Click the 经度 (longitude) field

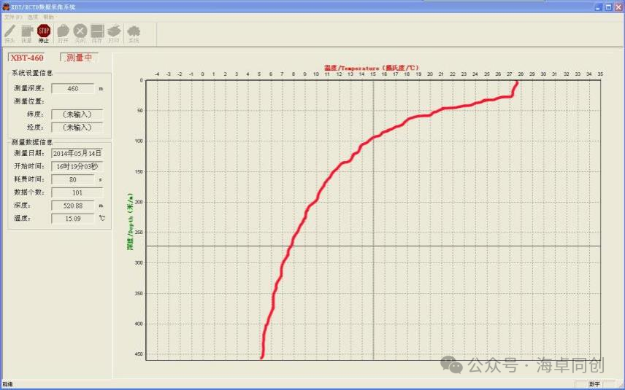click(77, 127)
